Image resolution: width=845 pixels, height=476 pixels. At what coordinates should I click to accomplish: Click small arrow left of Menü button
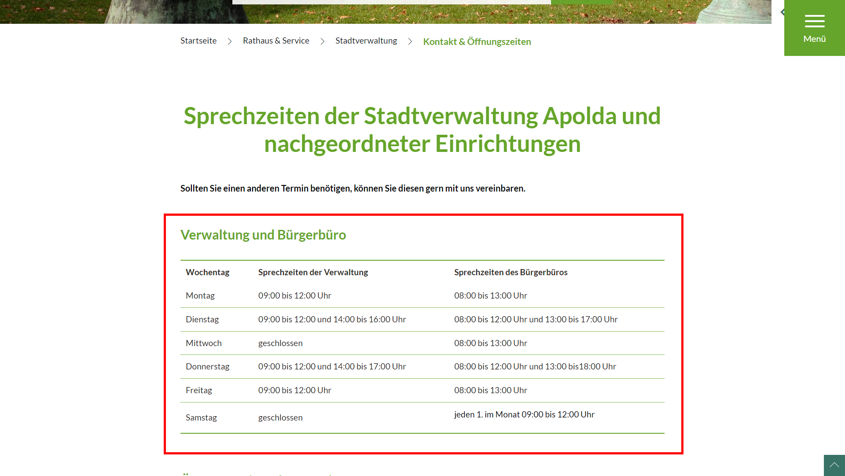[782, 12]
